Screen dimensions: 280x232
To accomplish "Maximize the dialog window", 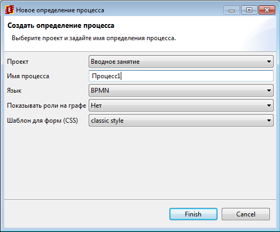I will click(x=249, y=10).
